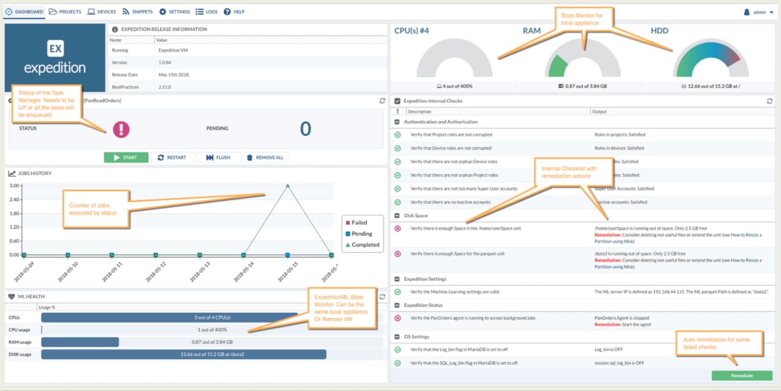Click the check icon for SQL_Log_bin flag
The image size is (781, 391).
tap(398, 363)
